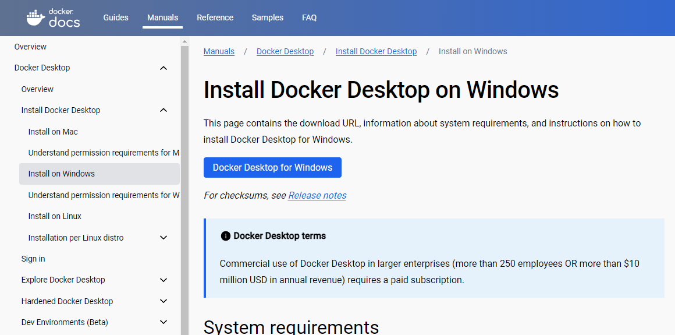The image size is (675, 335).
Task: Open Overview under Docker Desktop in sidebar
Action: pos(37,89)
